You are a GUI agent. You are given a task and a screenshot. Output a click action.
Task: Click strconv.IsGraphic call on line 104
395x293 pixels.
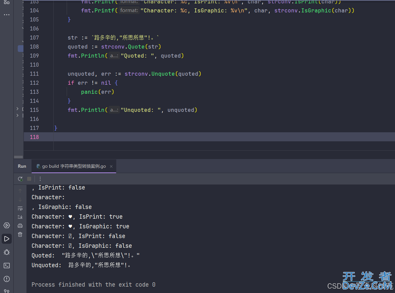[x=314, y=10]
